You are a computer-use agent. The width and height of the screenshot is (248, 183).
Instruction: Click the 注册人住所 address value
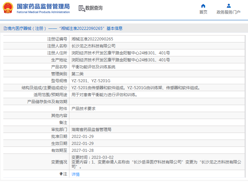[121, 53]
